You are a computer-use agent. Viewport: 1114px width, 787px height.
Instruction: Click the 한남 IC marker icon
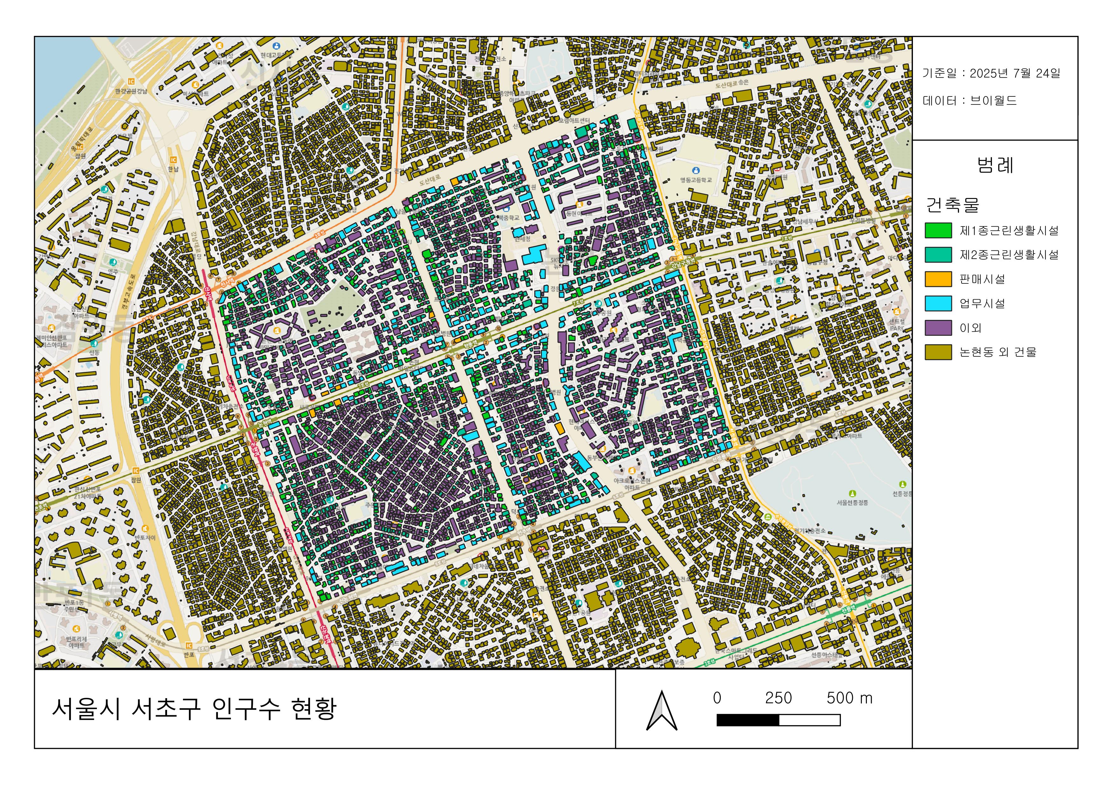173,160
